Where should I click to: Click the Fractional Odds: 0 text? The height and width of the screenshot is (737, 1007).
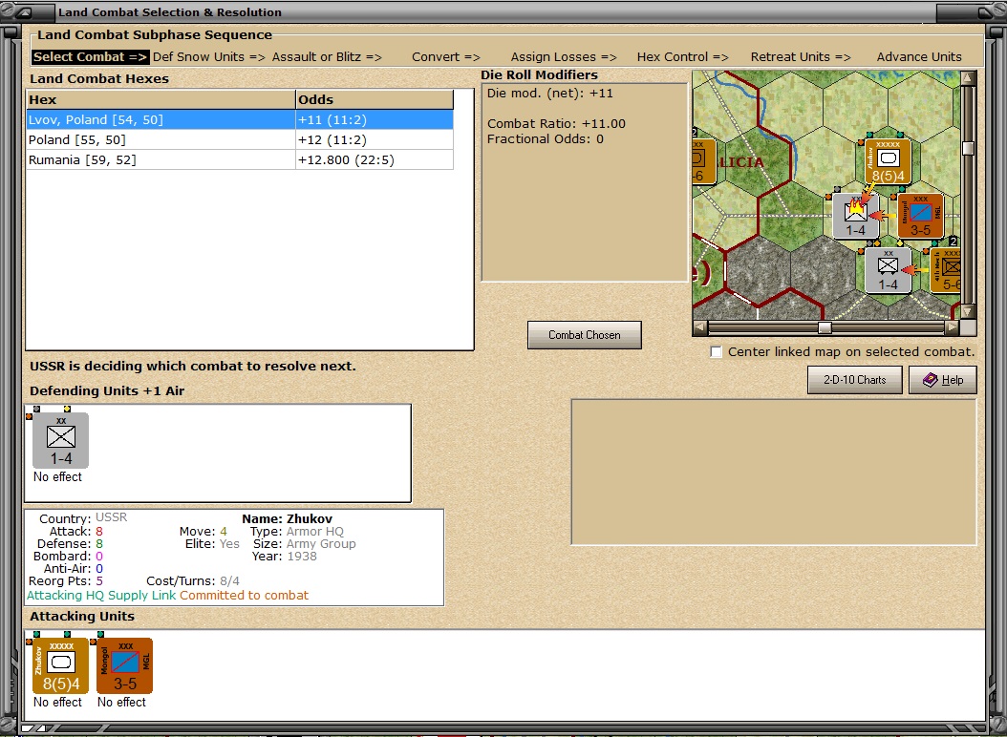click(x=546, y=139)
